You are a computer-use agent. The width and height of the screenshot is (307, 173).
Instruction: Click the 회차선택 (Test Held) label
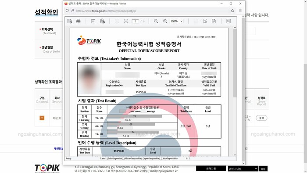point(47,31)
